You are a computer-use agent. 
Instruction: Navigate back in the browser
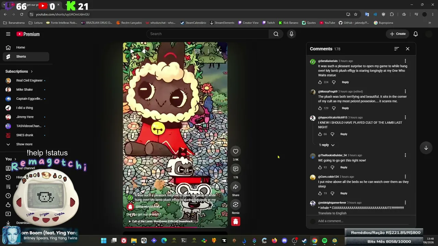click(5, 14)
